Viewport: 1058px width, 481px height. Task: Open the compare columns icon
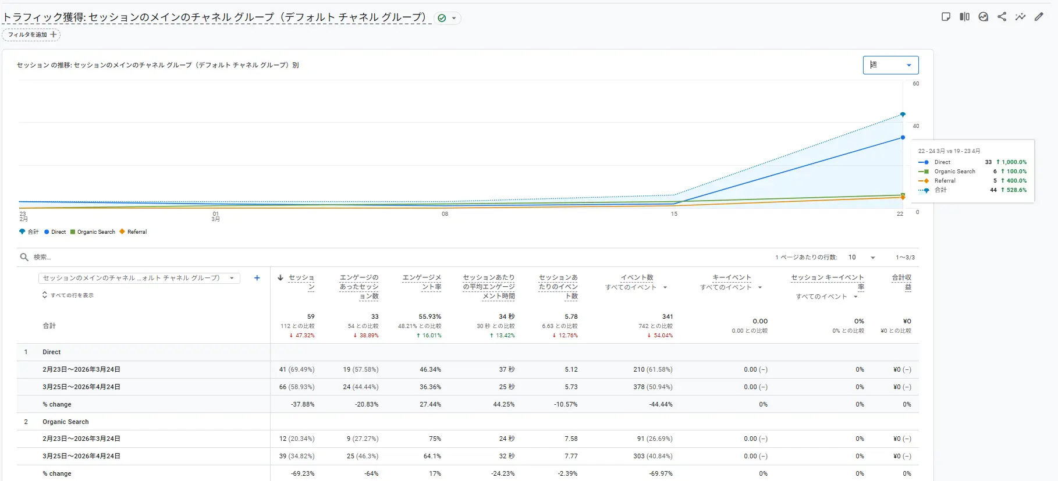point(964,17)
